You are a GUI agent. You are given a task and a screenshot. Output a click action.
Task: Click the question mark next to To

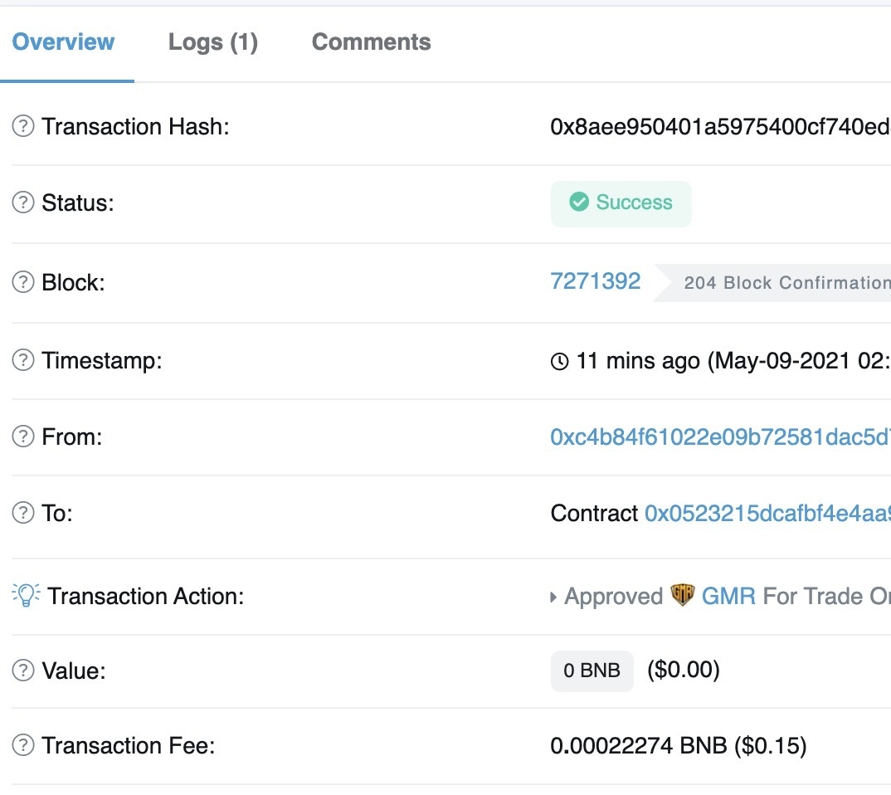coord(23,514)
